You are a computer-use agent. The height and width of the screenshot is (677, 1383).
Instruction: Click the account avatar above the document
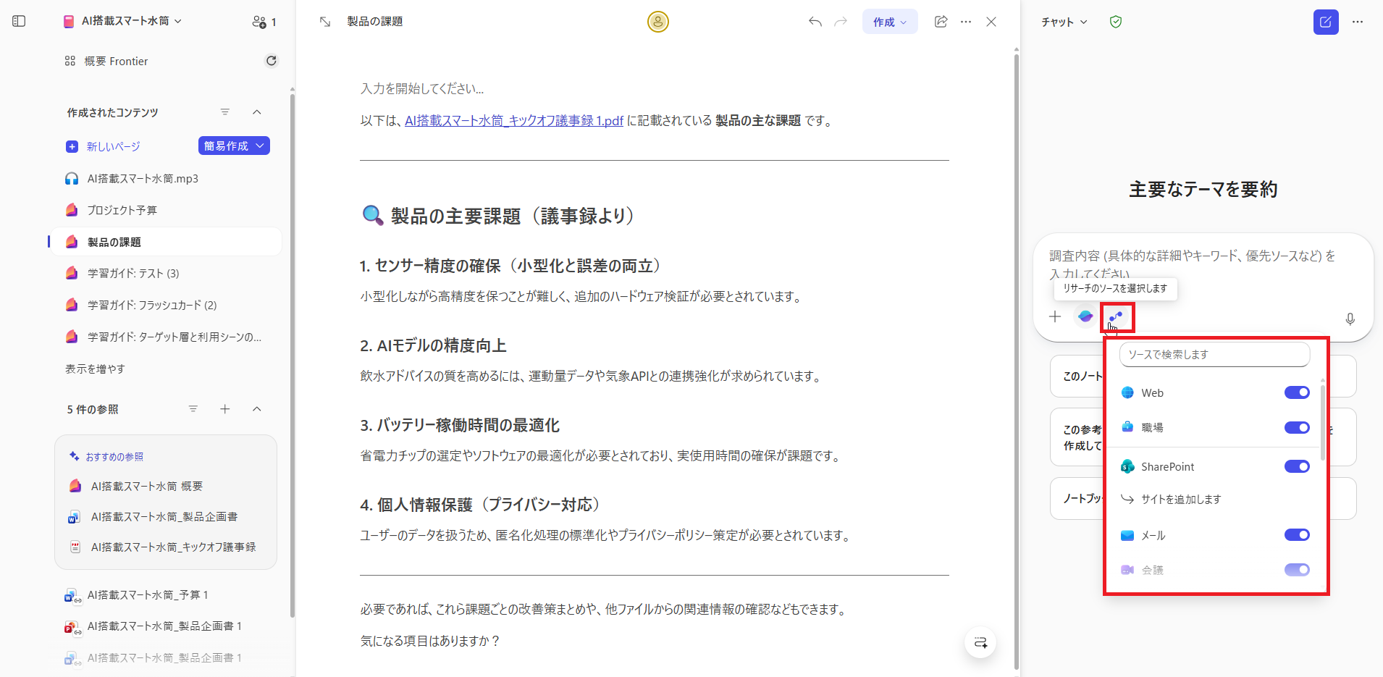pos(657,22)
